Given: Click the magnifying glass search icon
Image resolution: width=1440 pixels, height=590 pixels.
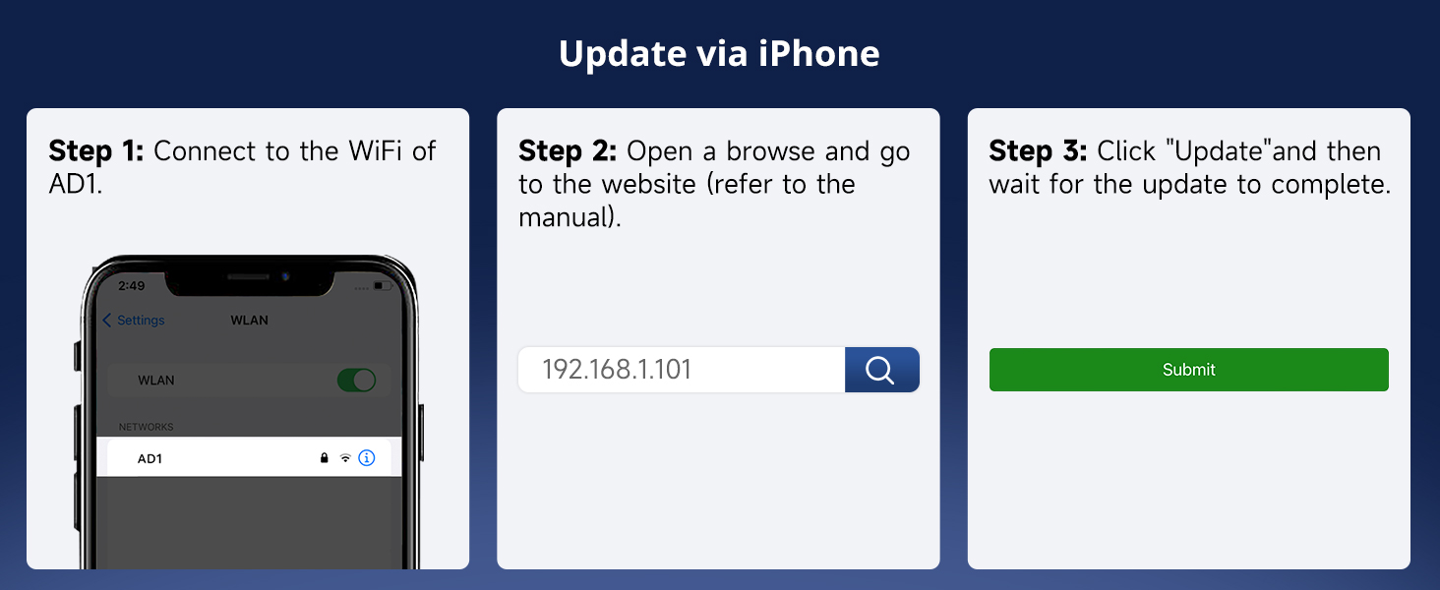Looking at the screenshot, I should [880, 370].
